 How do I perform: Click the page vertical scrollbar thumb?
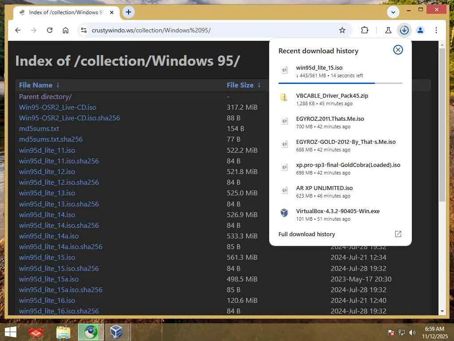(x=442, y=125)
